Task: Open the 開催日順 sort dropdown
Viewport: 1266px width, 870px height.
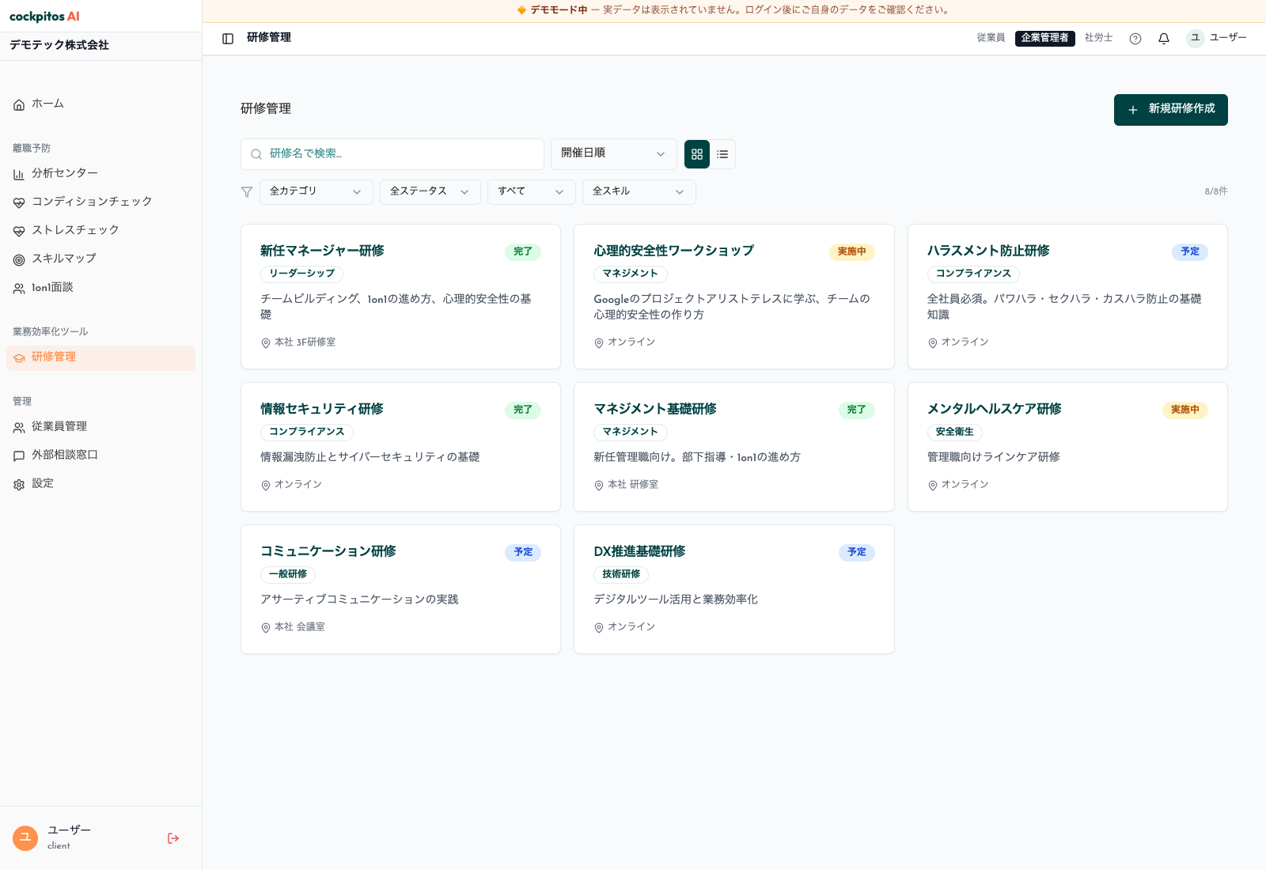Action: 613,153
